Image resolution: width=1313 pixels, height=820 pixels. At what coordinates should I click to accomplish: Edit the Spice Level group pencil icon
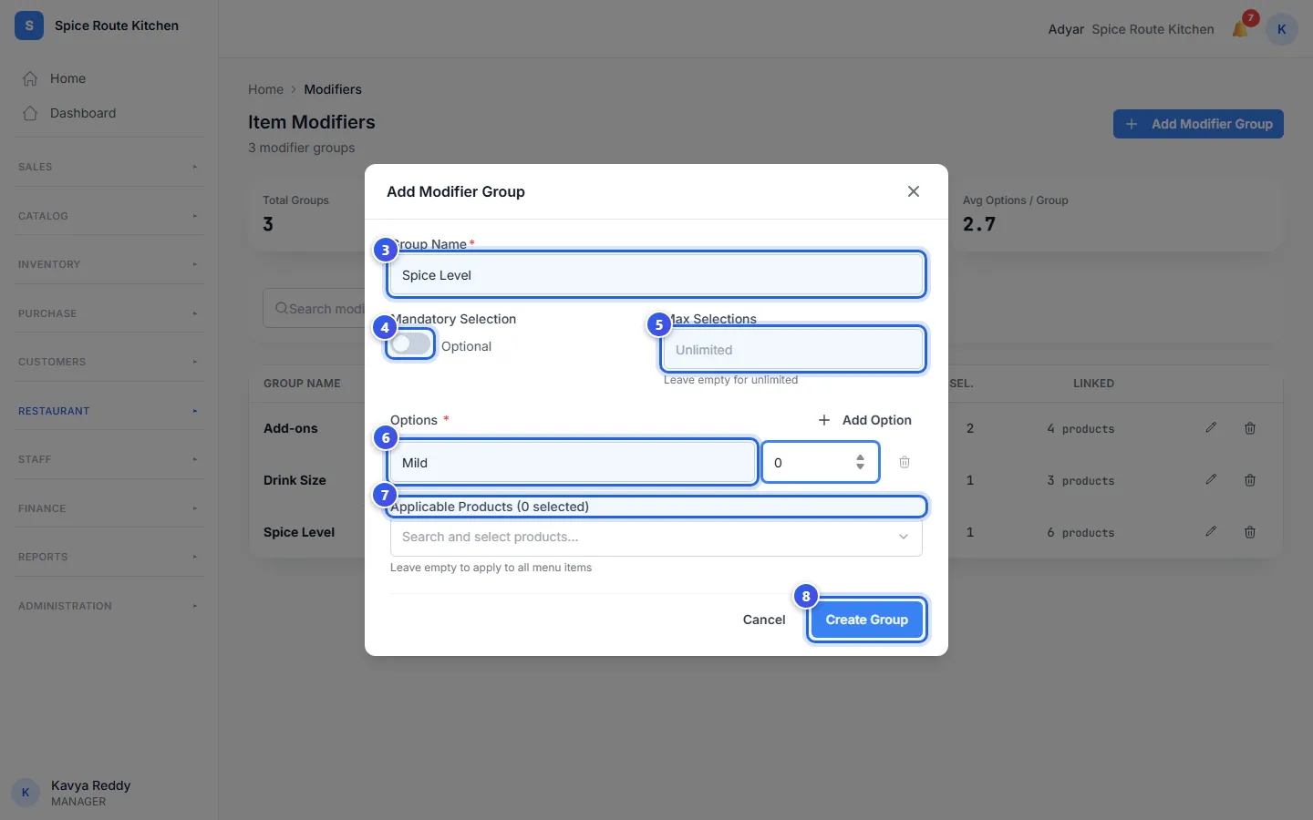(1211, 531)
